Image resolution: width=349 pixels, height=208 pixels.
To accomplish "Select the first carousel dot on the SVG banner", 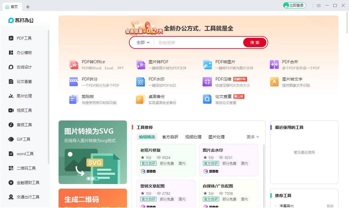I will point(88,179).
